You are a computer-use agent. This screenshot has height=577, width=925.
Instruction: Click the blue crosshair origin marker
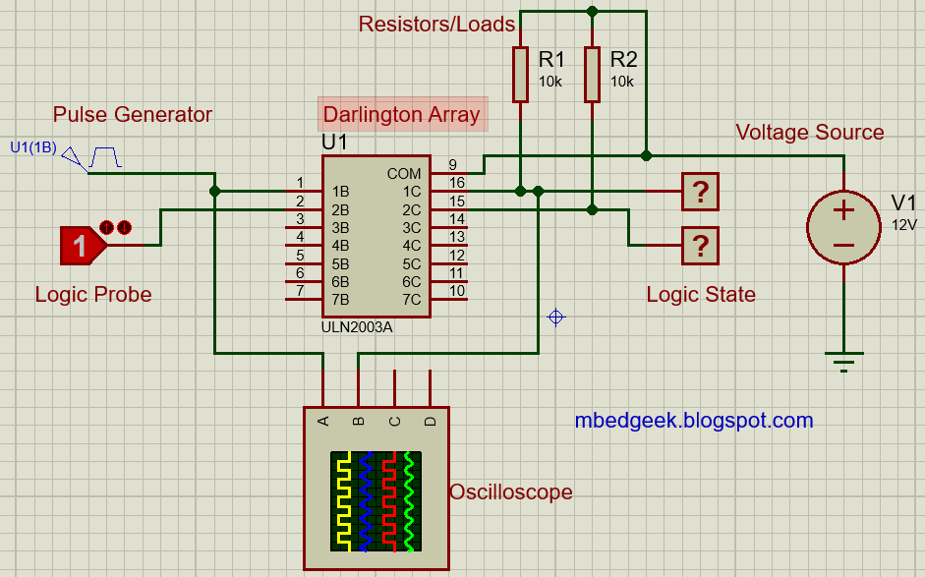click(x=555, y=317)
